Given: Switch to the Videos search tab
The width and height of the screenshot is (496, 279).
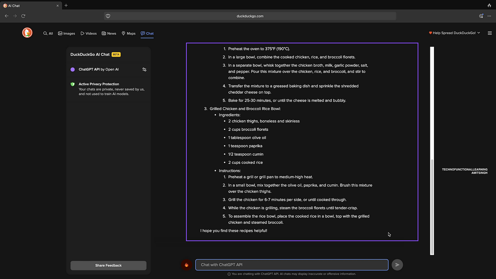Looking at the screenshot, I should [x=89, y=33].
